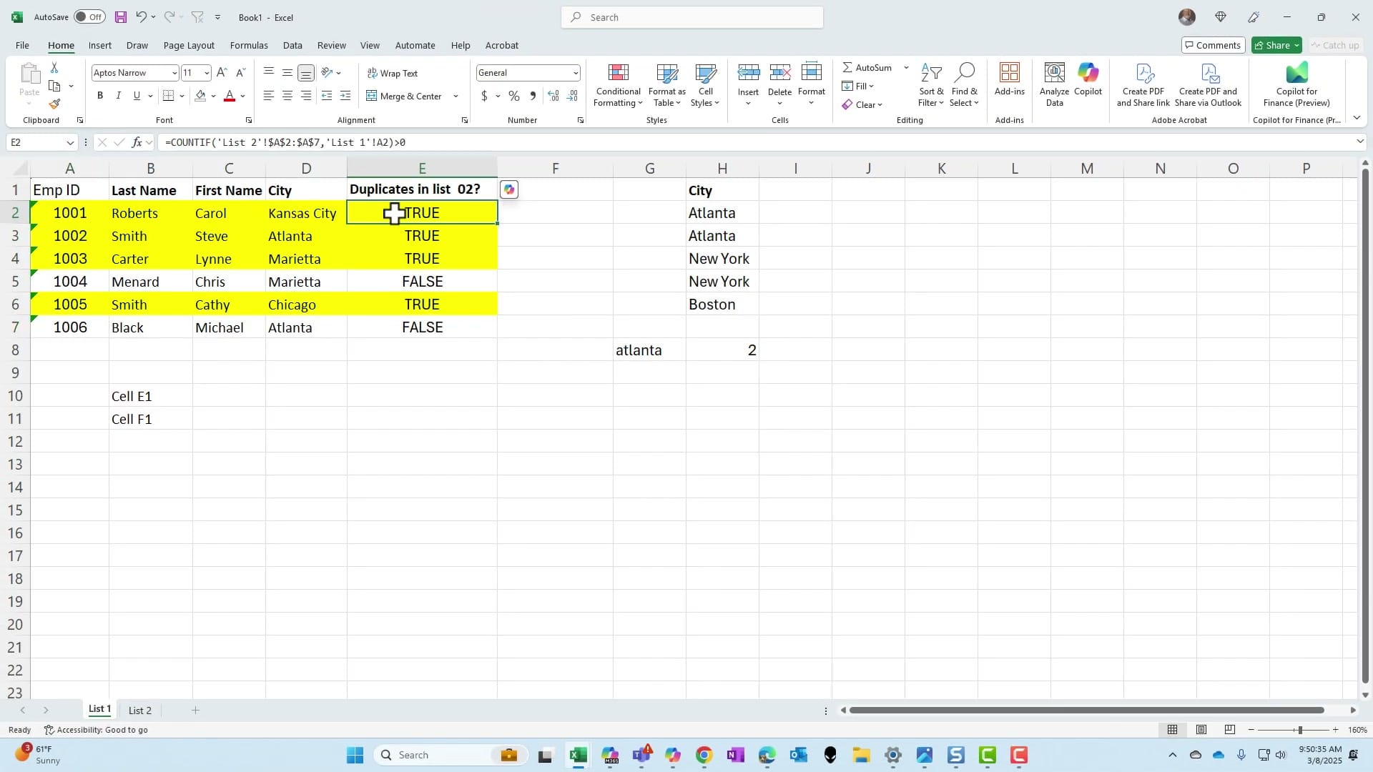Expand the Number Format dropdown
Image resolution: width=1373 pixels, height=772 pixels.
(576, 72)
